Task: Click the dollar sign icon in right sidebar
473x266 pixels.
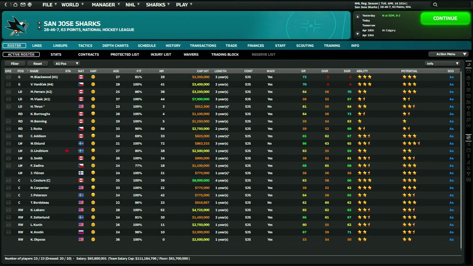Action: (469, 156)
